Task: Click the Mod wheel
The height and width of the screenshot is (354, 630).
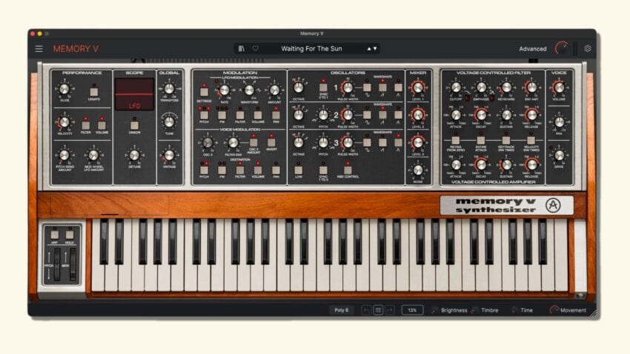Action: coord(73,264)
